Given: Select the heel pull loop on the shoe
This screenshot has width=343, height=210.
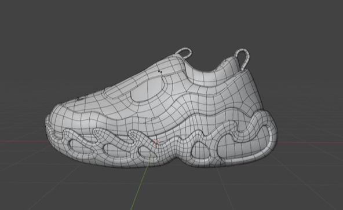Looking at the screenshot, I should coord(242,58).
